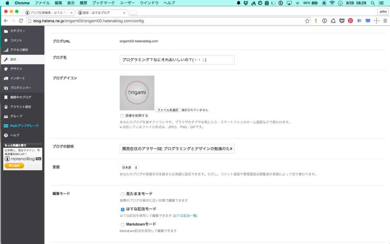This screenshot has width=390, height=244.
Task: Bookmark page with the star icon
Action: pos(307,21)
